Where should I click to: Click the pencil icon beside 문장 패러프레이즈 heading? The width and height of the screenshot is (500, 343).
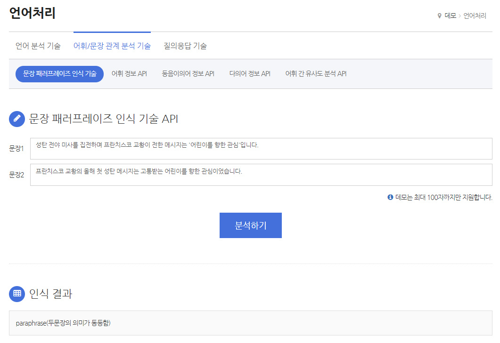pos(17,119)
